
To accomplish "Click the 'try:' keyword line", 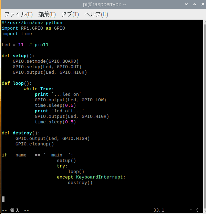I will (62, 166).
